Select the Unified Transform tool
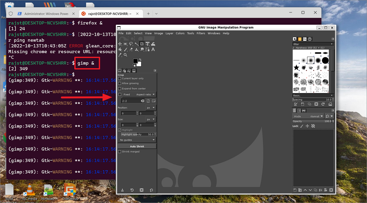This screenshot has width=367, height=203. tap(147, 44)
